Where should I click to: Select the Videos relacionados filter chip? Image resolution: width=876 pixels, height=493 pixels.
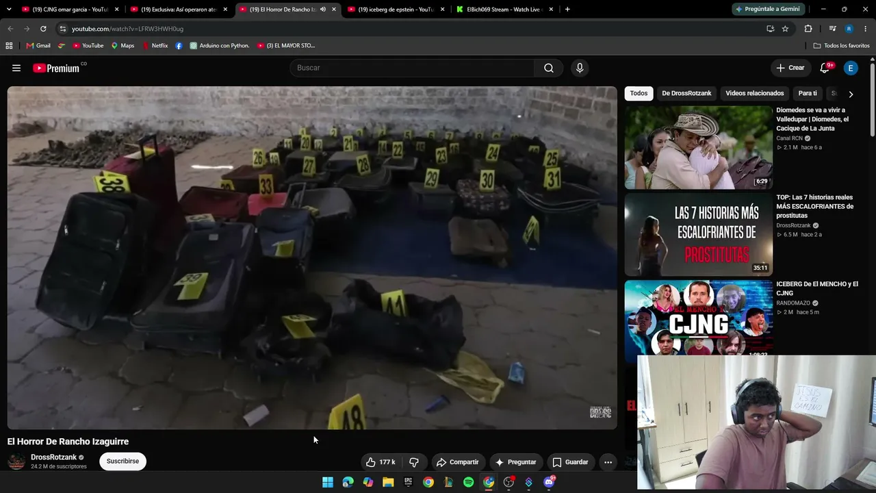tap(755, 94)
